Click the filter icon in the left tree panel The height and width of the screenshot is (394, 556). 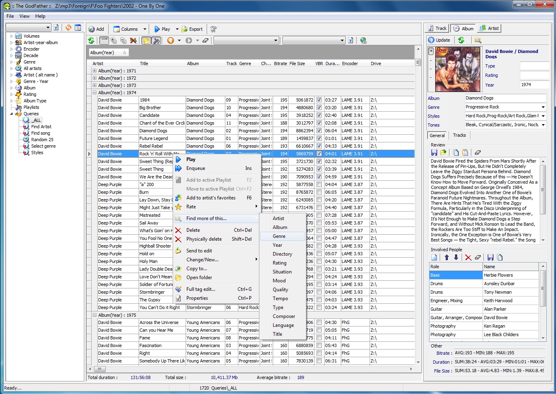click(x=56, y=28)
